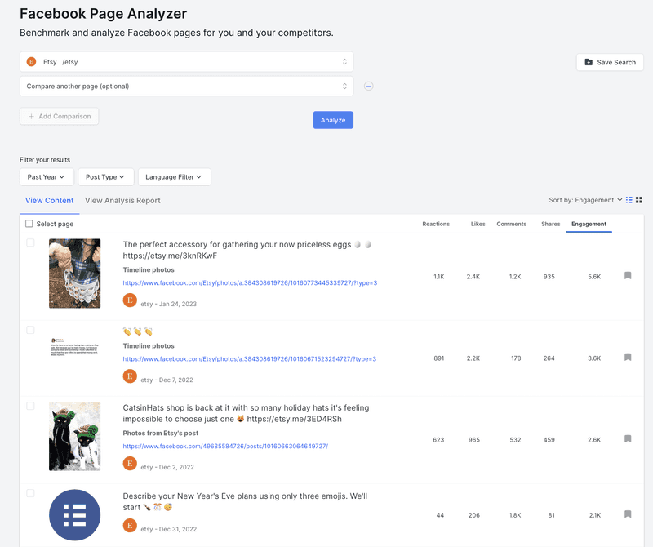Switch to grid view layout icon
This screenshot has height=547, width=653.
[639, 200]
